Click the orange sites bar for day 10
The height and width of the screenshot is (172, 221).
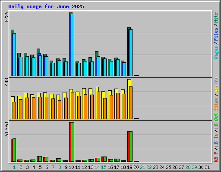pos(73,105)
